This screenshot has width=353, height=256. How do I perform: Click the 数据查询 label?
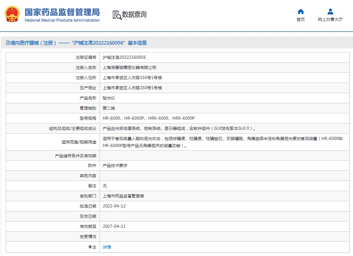tap(134, 15)
